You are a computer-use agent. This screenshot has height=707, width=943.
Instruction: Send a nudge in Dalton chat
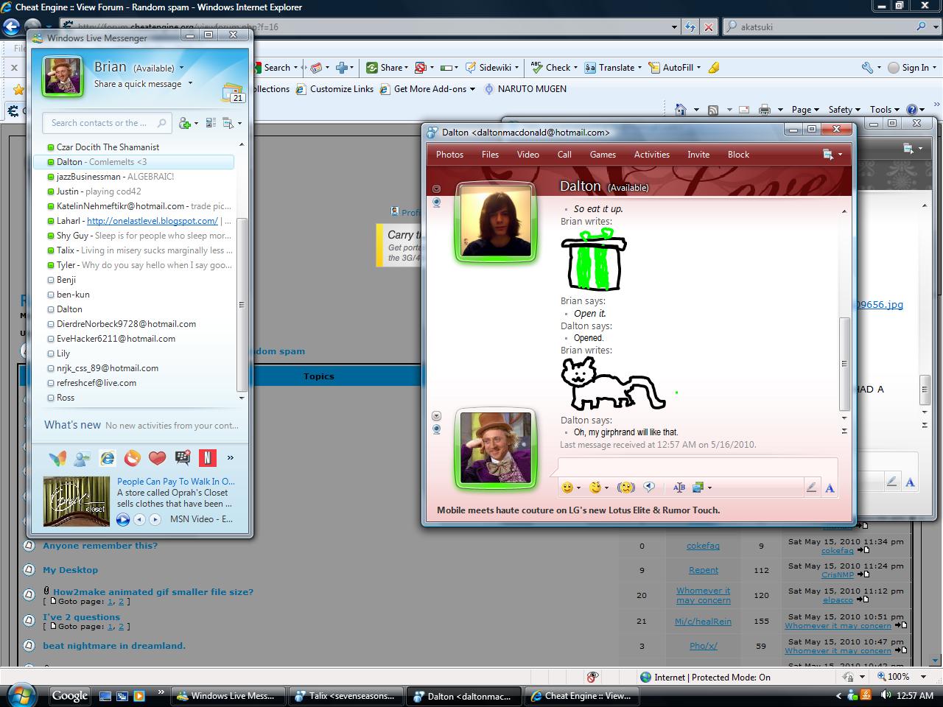click(x=626, y=487)
